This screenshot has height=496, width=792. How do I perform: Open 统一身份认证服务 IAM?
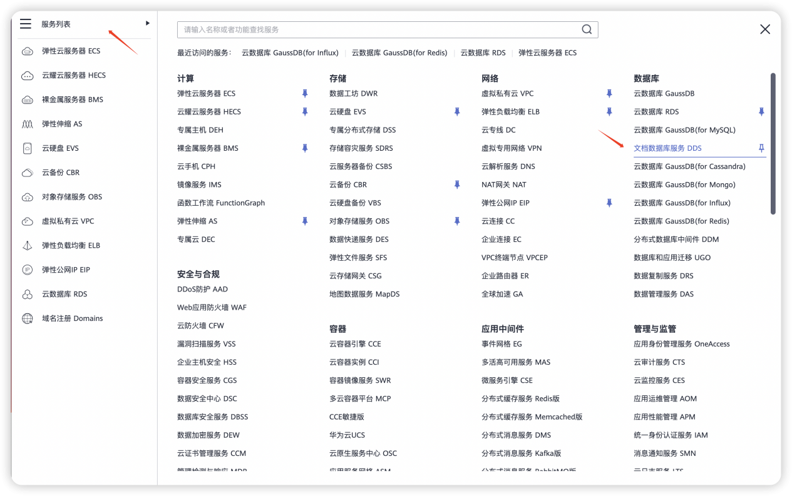pyautogui.click(x=671, y=435)
